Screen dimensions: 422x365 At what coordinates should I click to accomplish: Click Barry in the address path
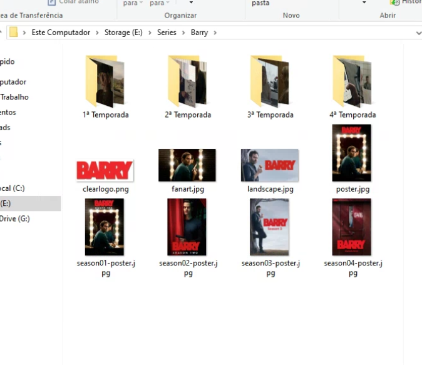(x=200, y=33)
